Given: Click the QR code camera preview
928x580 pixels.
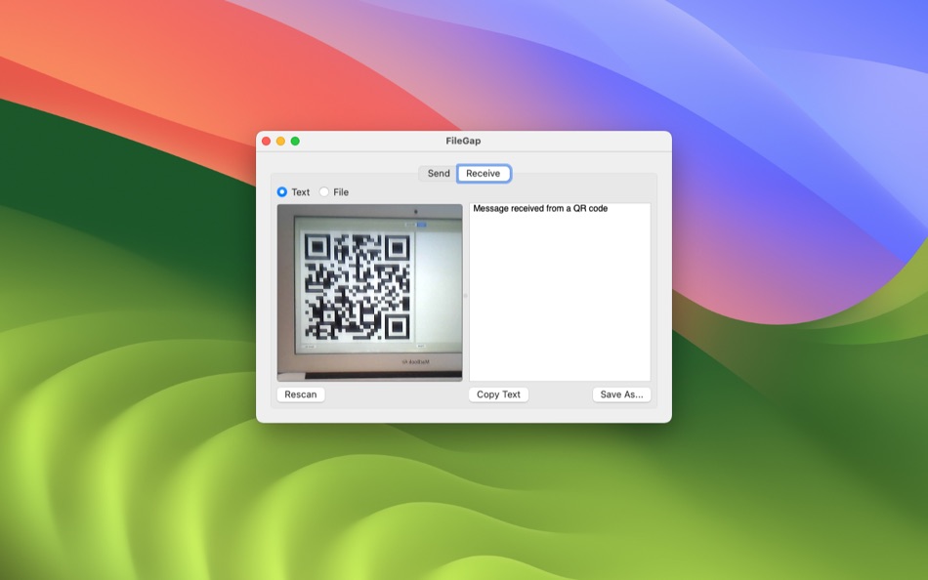Looking at the screenshot, I should point(370,292).
